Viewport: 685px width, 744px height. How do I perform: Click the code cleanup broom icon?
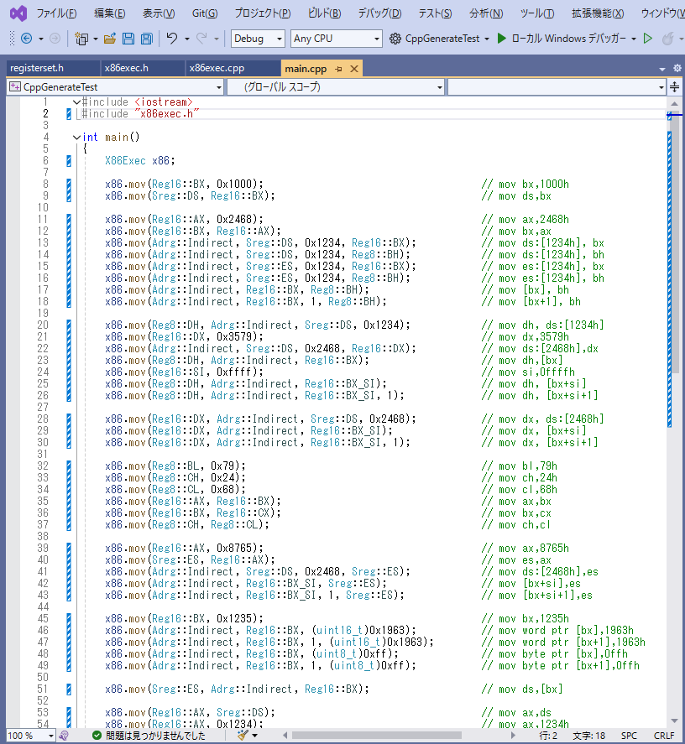click(243, 736)
